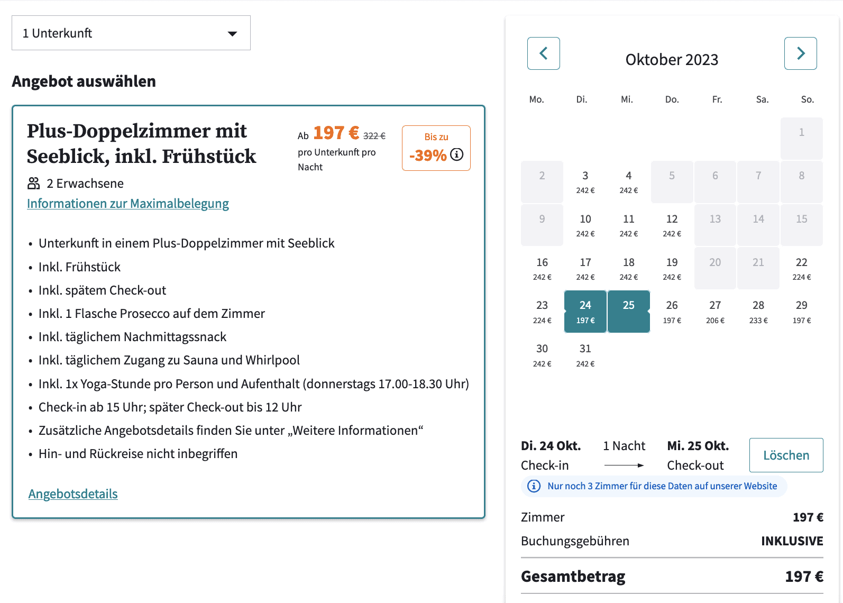843x603 pixels.
Task: Choose October 3 in calendar
Action: 585,181
